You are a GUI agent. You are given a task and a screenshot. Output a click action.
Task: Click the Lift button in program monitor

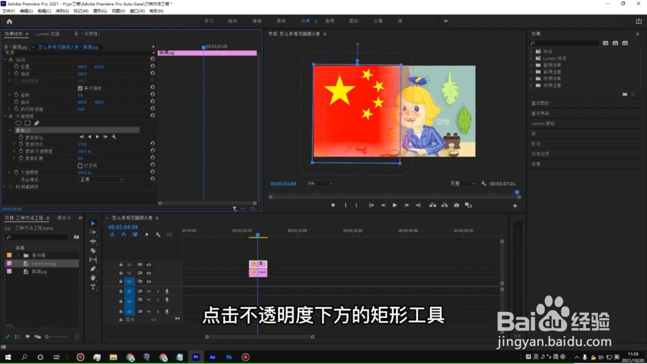coord(433,205)
